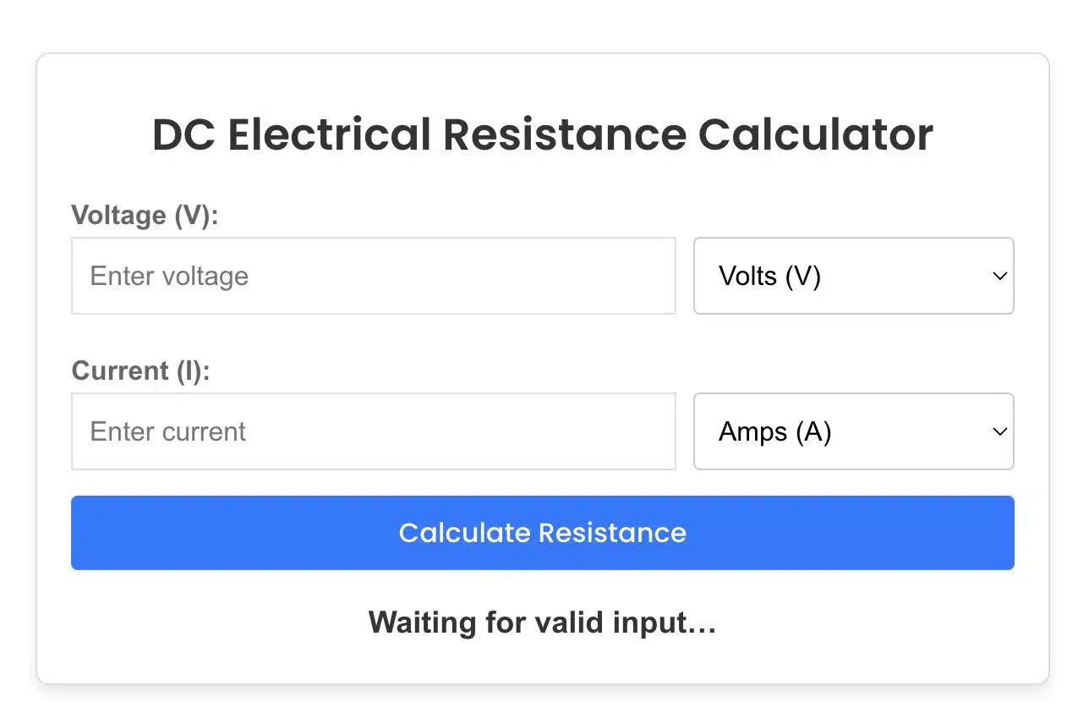Click the DC Electrical Resistance Calculator title

[x=542, y=134]
